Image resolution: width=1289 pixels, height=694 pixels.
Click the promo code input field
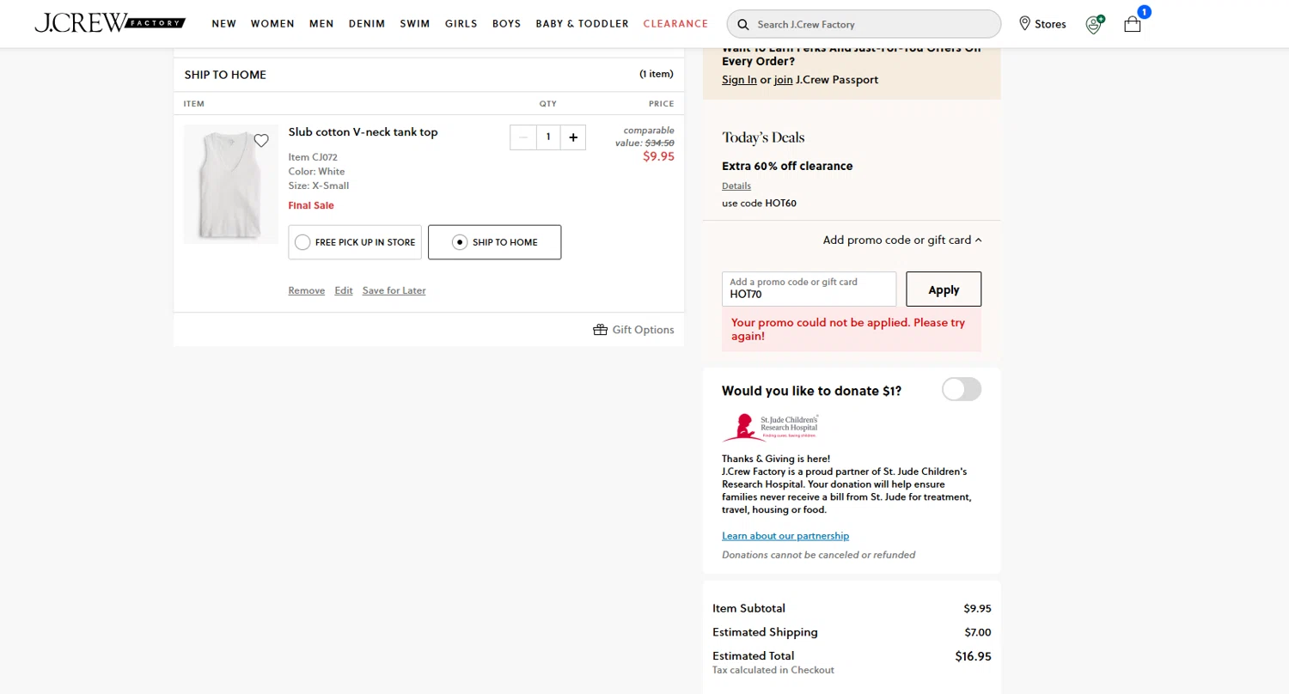coord(809,289)
